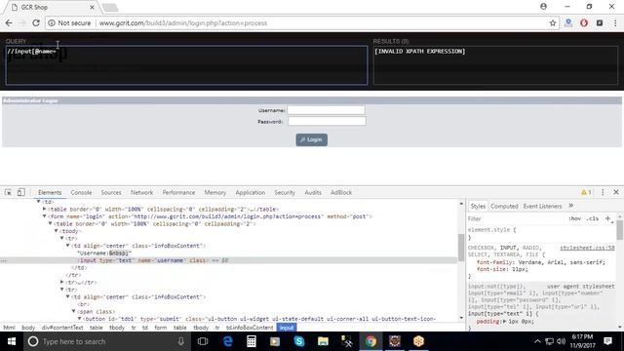Click the Elements panel vertical scrollbar
The height and width of the screenshot is (351, 624).
coord(461,247)
